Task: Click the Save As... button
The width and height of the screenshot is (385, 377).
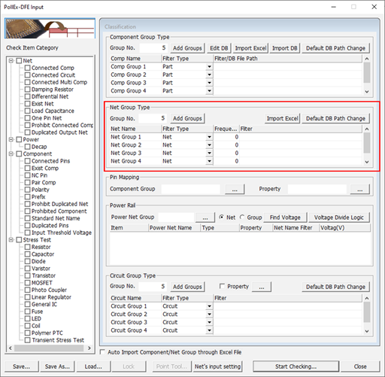Action: tap(57, 366)
